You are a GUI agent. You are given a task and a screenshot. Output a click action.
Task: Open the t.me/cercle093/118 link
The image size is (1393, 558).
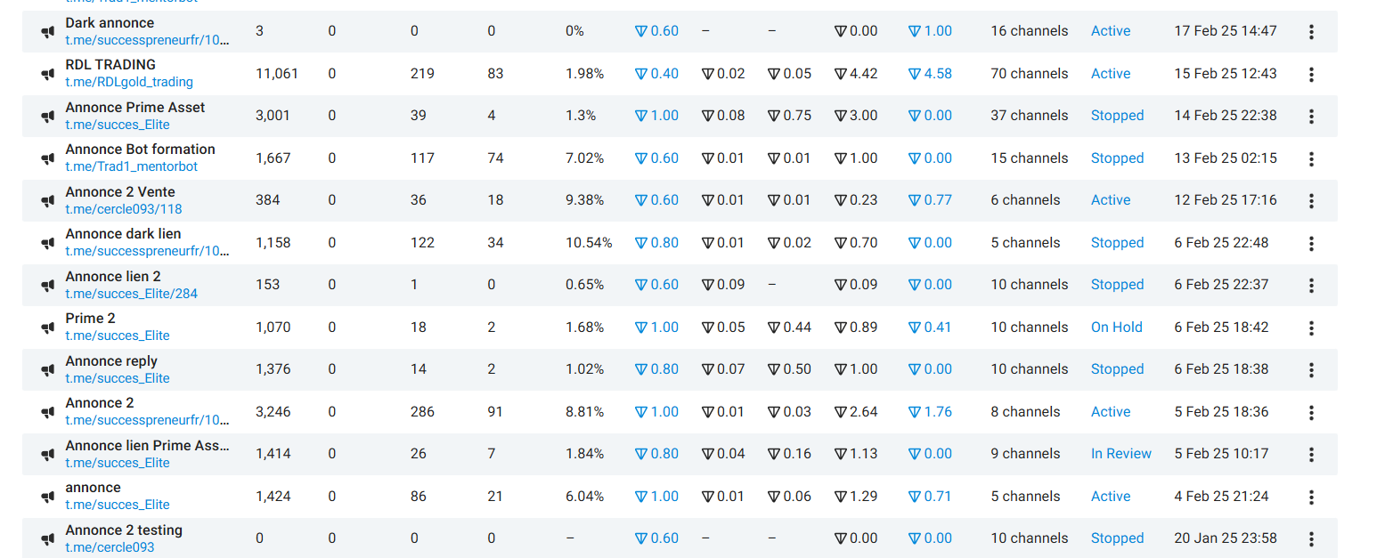(x=124, y=209)
